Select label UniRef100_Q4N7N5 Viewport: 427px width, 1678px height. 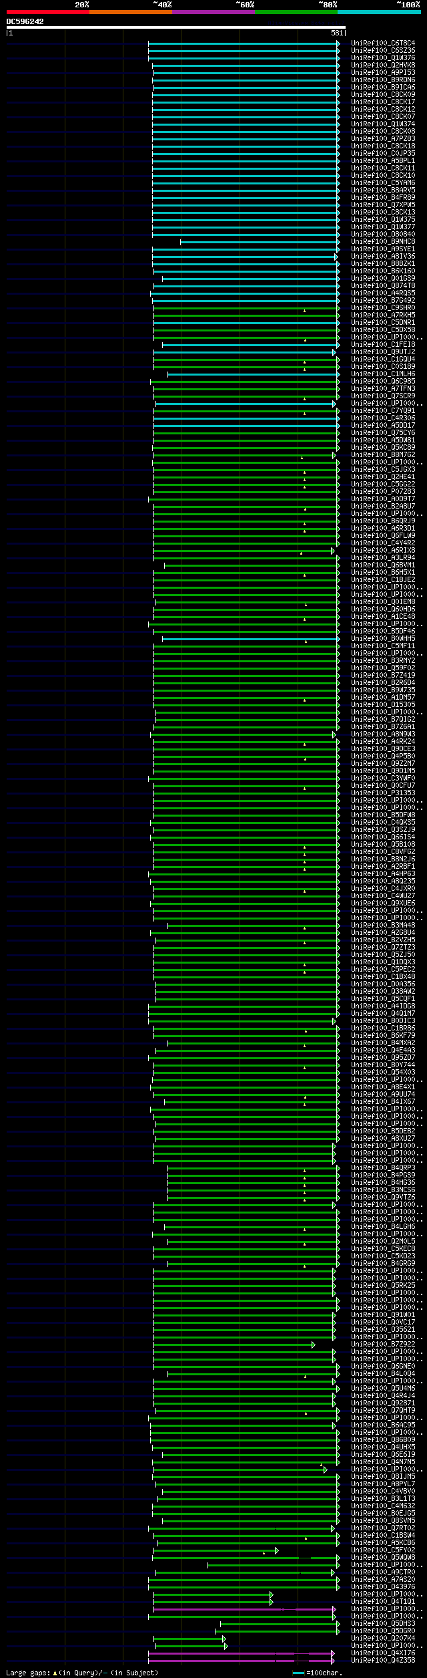point(383,1461)
